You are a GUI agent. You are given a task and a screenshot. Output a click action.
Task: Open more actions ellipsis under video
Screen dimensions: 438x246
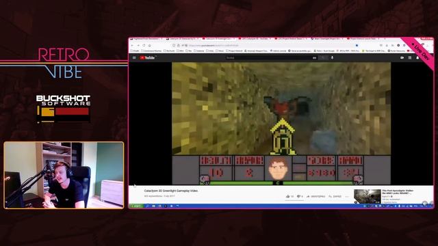tap(347, 197)
